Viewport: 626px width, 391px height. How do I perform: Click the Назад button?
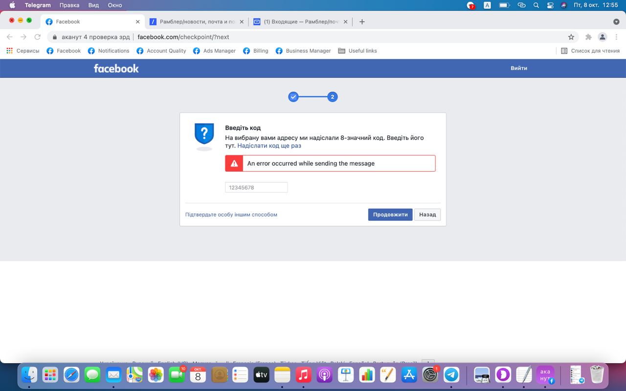click(x=427, y=215)
